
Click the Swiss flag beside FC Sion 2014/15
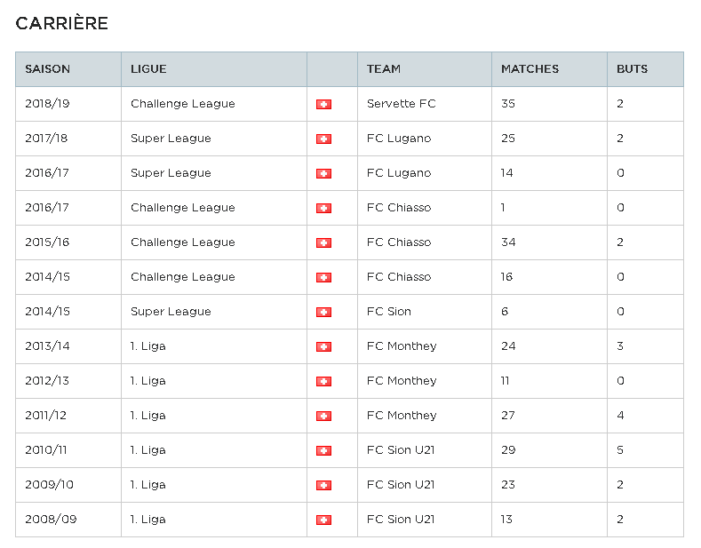coord(323,312)
